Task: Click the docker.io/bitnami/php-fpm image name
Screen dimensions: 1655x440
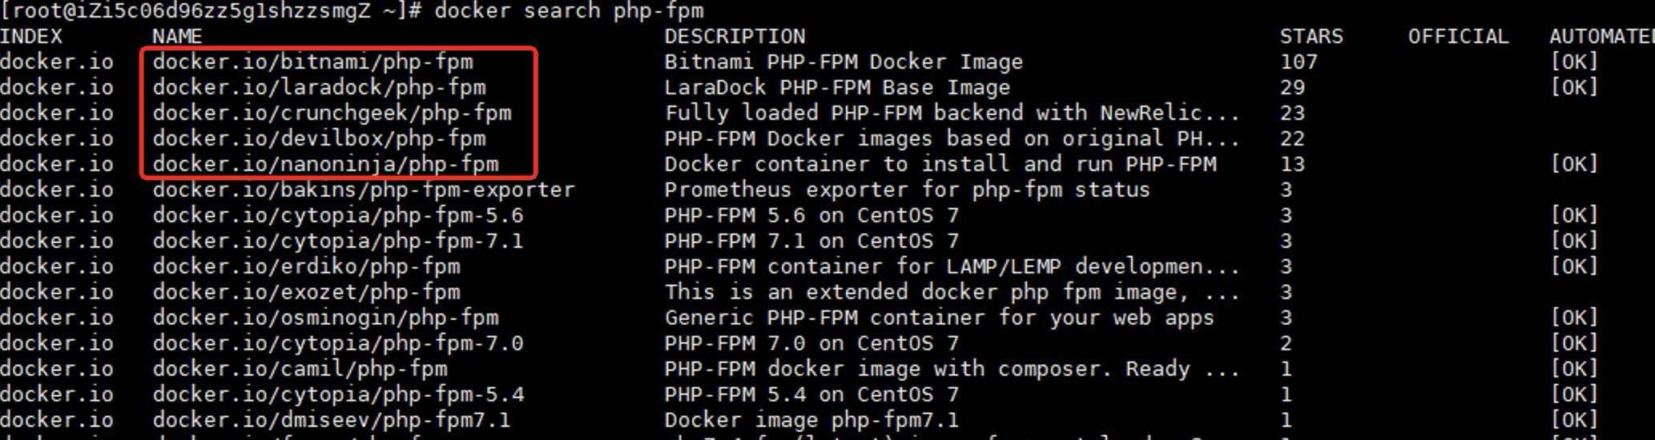Action: coord(312,62)
